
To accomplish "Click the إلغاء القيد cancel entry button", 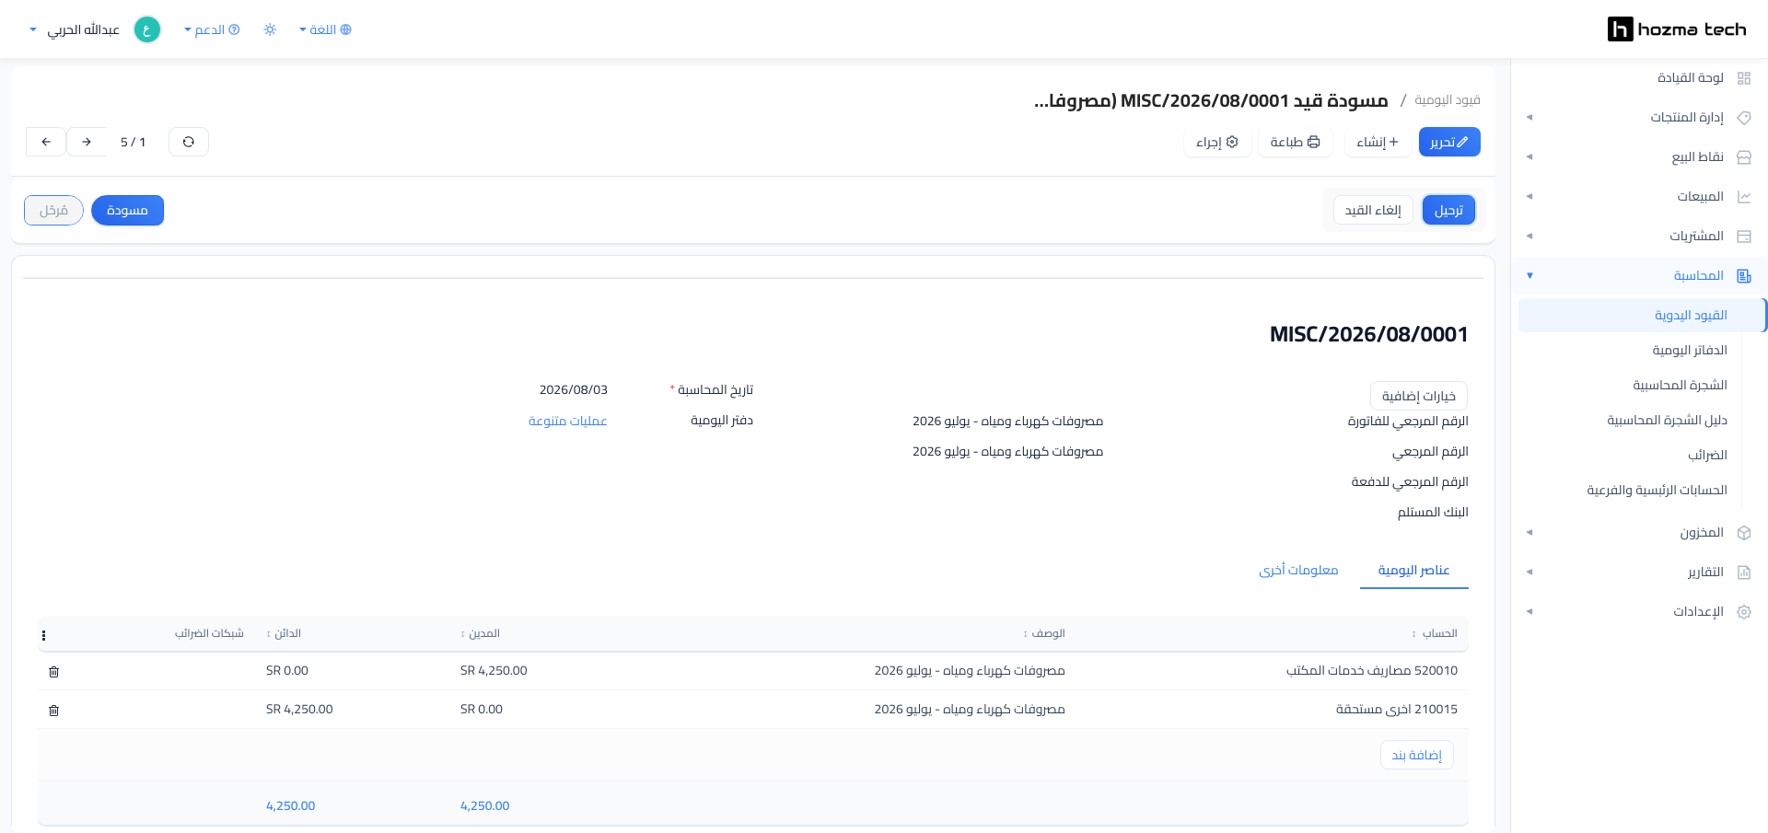I will pyautogui.click(x=1373, y=211).
